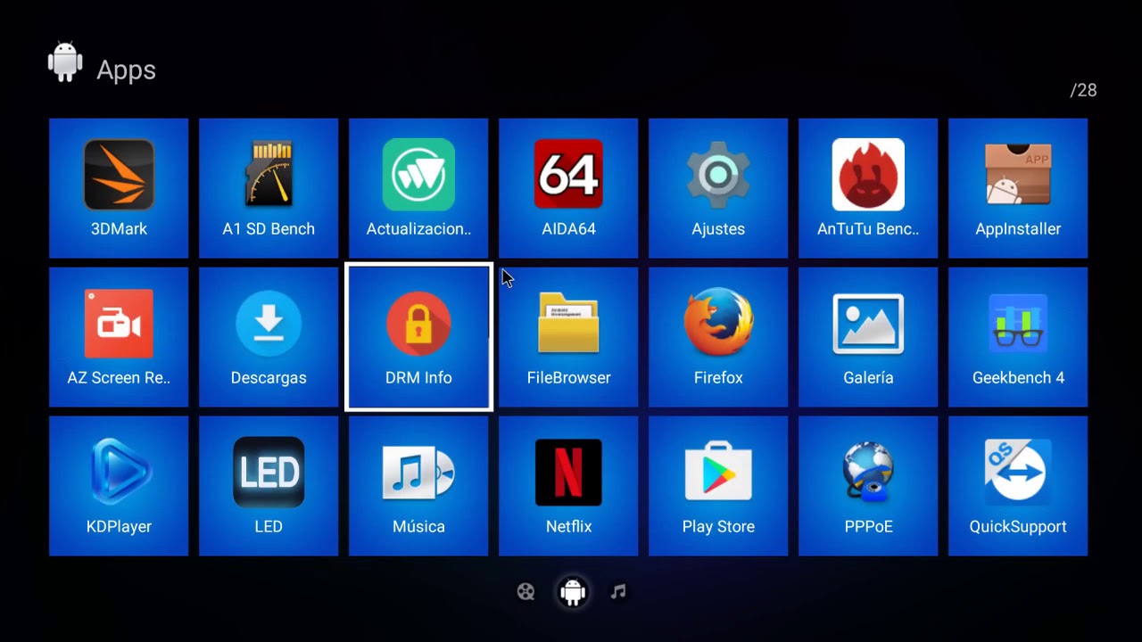Open Ajustes settings

tap(718, 188)
